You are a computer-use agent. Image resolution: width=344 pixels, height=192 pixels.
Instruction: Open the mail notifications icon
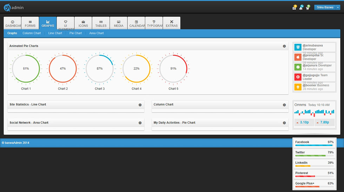pos(294,8)
